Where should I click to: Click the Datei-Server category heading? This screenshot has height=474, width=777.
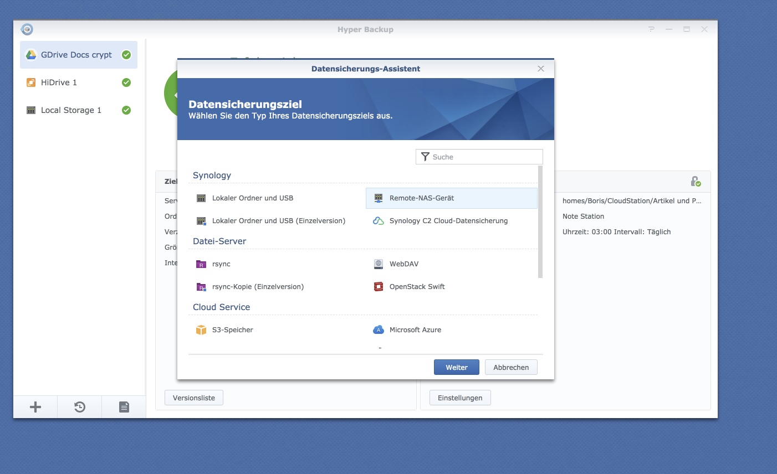[x=219, y=241]
